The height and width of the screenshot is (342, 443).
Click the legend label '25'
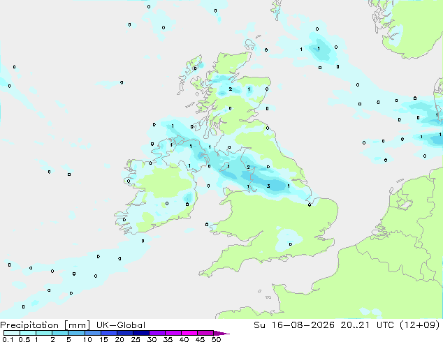tap(136, 339)
